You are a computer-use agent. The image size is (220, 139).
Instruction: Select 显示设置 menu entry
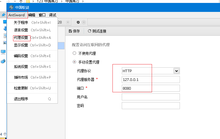click(x=32, y=45)
